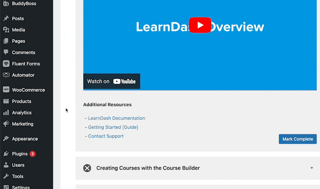Image resolution: width=320 pixels, height=189 pixels.
Task: Expand the Creating Courses section arrow
Action: 312,168
